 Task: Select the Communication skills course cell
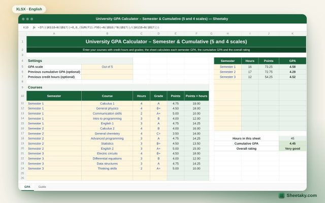click(107, 113)
